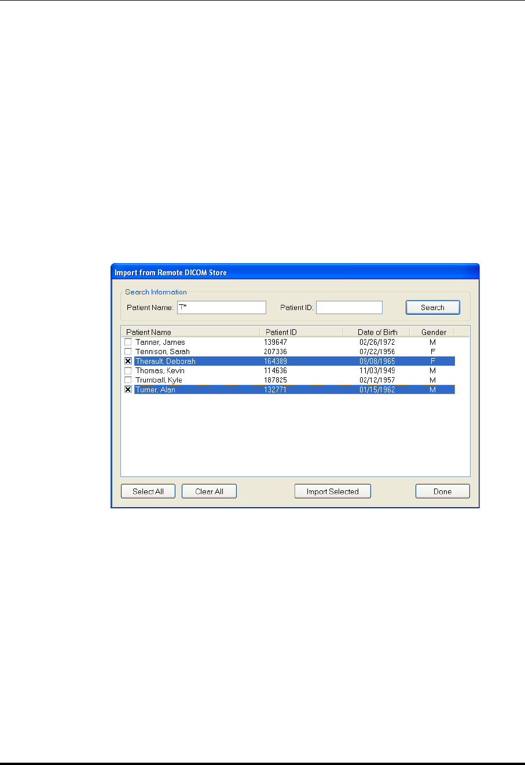The height and width of the screenshot is (765, 525).
Task: Sort by Patient ID column header
Action: (302, 332)
